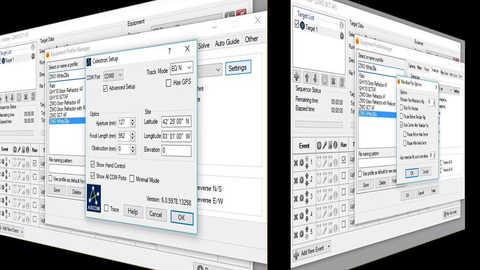The image size is (480, 270).
Task: Check Pause Before Auto Center
Action: tap(405, 134)
